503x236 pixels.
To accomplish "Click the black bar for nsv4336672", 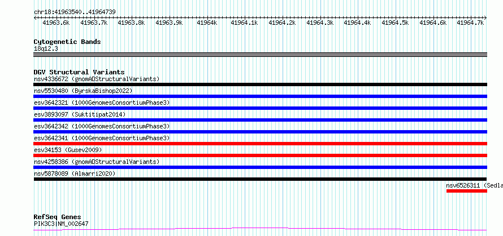I will 260,84.
